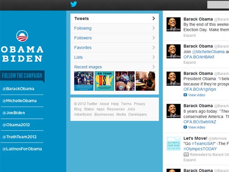Open the Following row chevron

click(x=154, y=28)
